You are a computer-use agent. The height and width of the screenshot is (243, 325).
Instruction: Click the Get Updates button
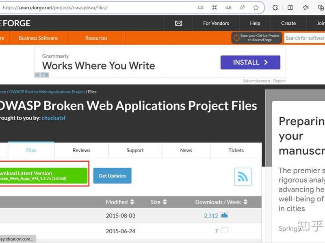point(113,176)
